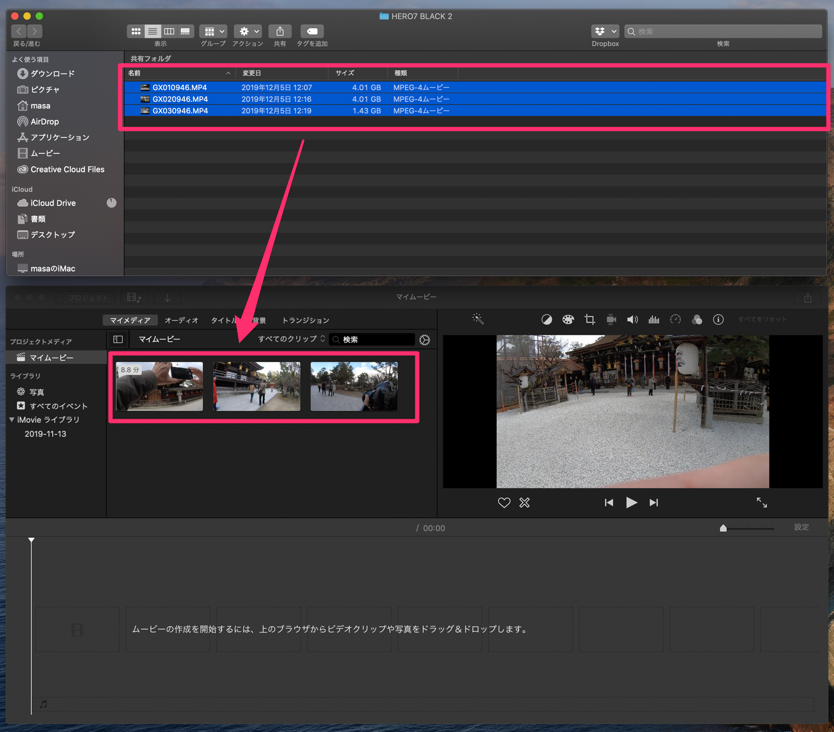Open the Finder action gear menu
Viewport: 834px width, 732px height.
coord(248,31)
